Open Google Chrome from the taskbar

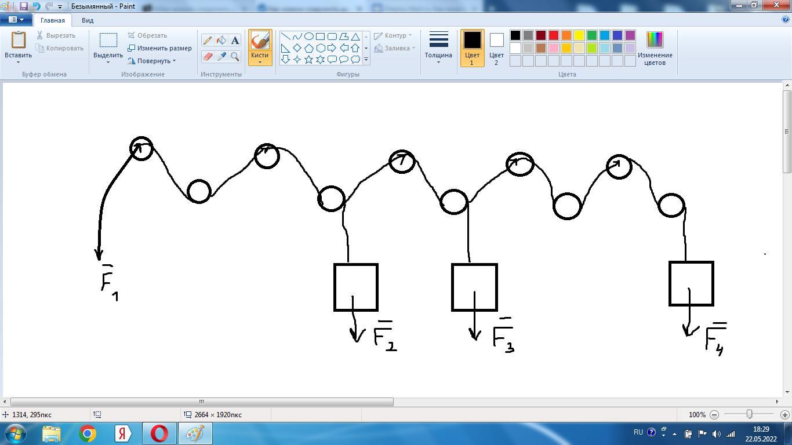[x=88, y=433]
